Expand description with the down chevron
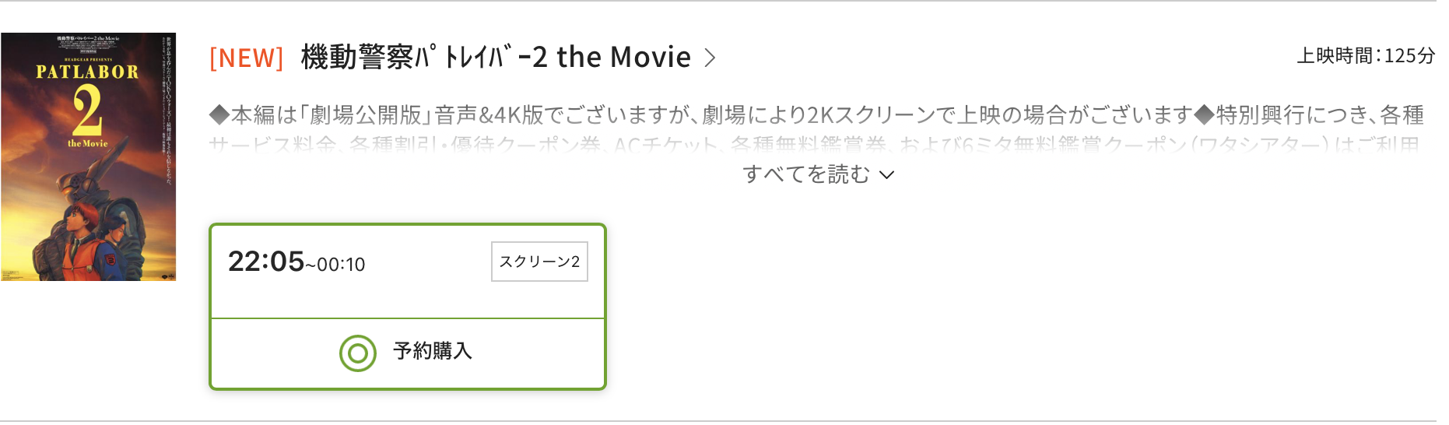Image resolution: width=1449 pixels, height=425 pixels. coord(886,175)
